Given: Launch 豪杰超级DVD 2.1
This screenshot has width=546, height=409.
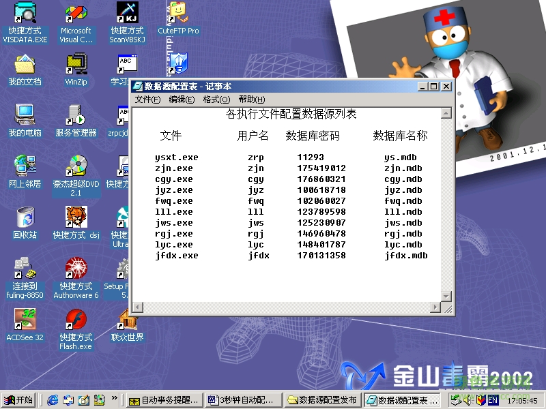Looking at the screenshot, I should [76, 167].
